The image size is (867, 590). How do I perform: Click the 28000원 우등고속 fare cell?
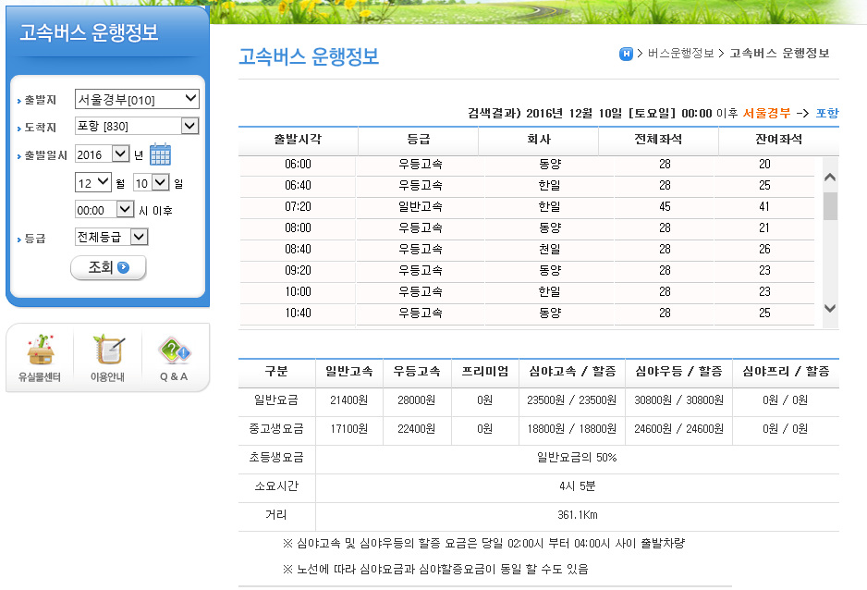click(417, 400)
